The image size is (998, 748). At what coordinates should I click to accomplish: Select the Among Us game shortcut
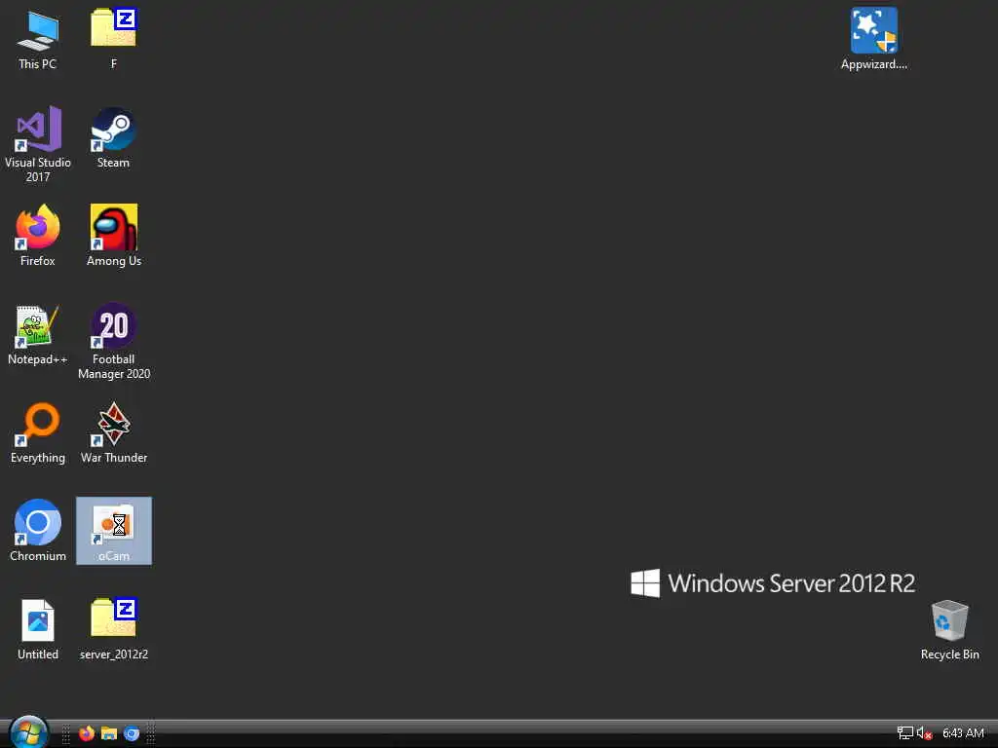point(114,236)
